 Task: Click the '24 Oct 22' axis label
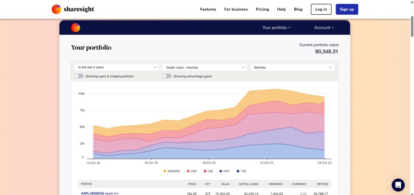coord(325,163)
